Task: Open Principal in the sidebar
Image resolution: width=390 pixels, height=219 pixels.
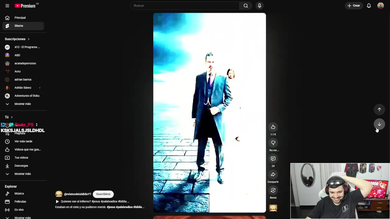Action: pos(23,18)
